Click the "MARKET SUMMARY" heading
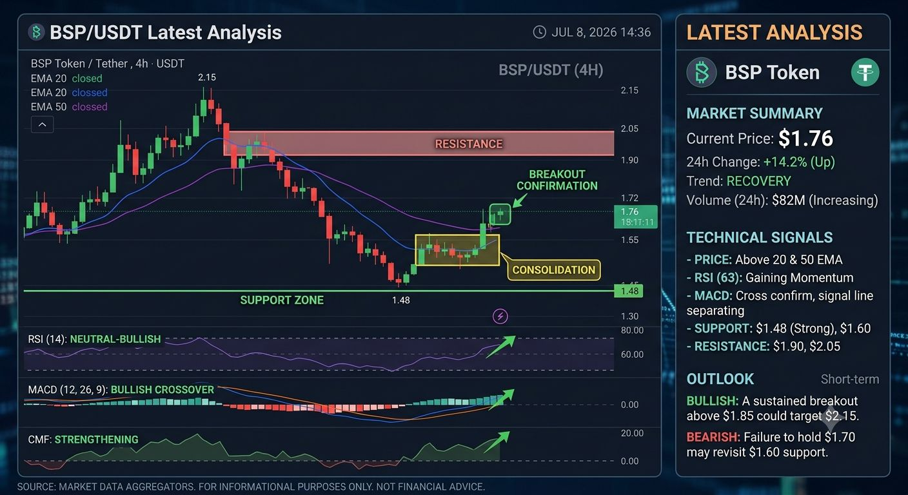Screen dimensions: 908x495 pos(755,113)
